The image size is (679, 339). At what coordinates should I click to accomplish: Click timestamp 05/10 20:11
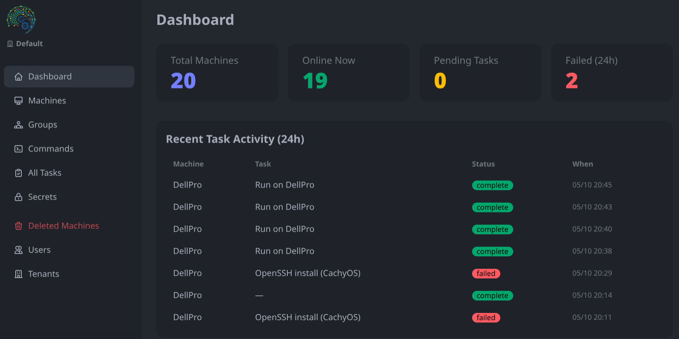click(592, 317)
